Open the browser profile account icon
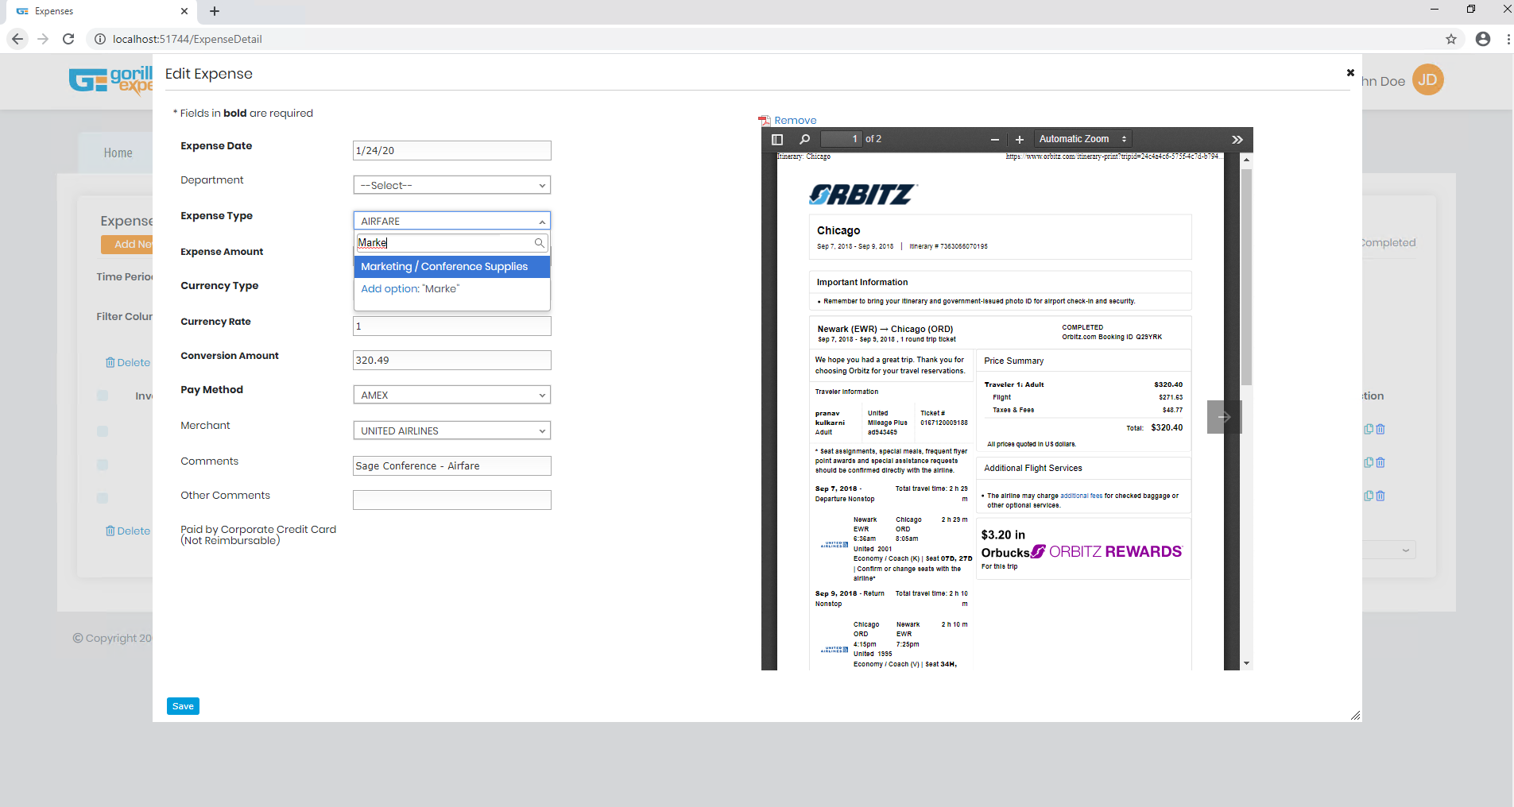 [x=1483, y=39]
